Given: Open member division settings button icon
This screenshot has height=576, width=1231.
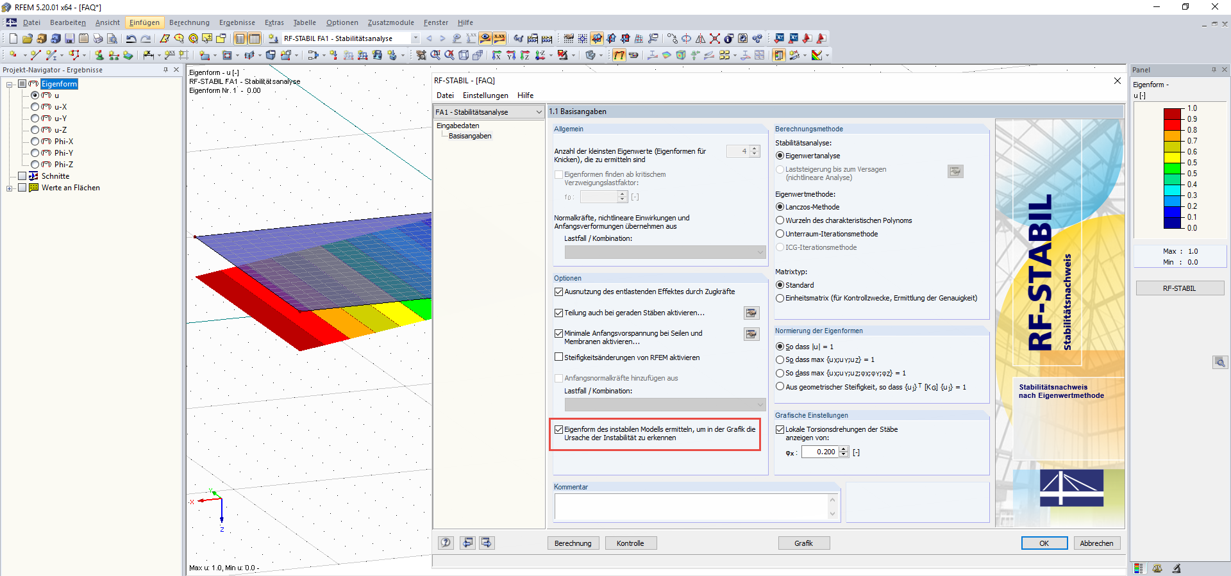Looking at the screenshot, I should tap(751, 313).
